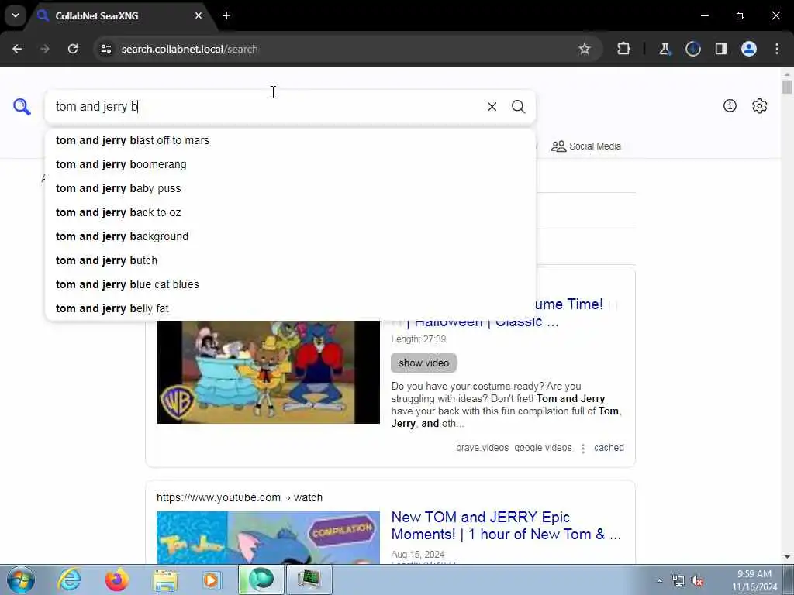Show hidden system tray icons
Image resolution: width=794 pixels, height=595 pixels.
659,580
